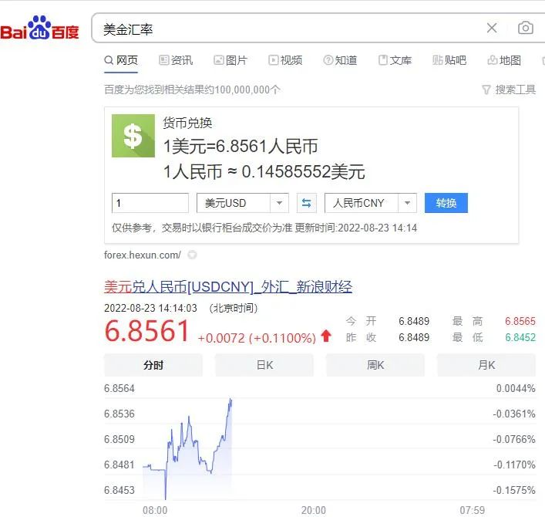Go to the 文库 tab

coord(395,60)
